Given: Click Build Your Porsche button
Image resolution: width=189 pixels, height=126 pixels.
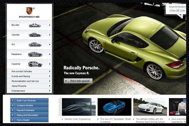Looking at the screenshot, I should pos(29,100).
